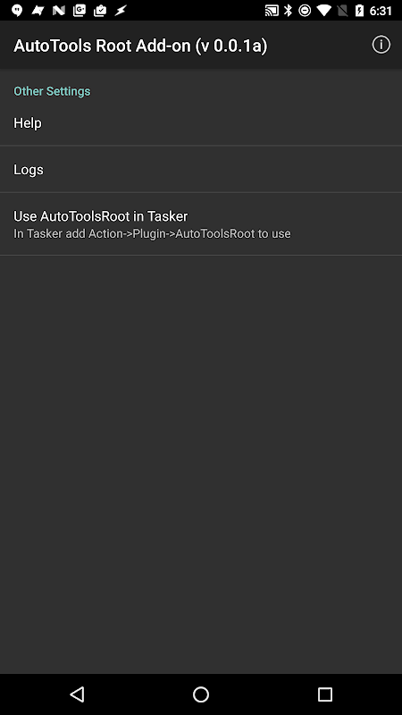Tap the Hangouts notification icon

click(17, 11)
